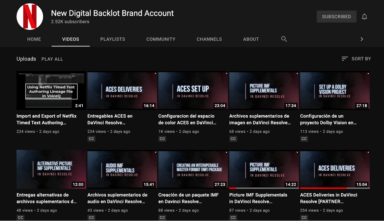Click the '68 views • 2 days ago' text
The width and height of the screenshot is (384, 221).
(249, 131)
